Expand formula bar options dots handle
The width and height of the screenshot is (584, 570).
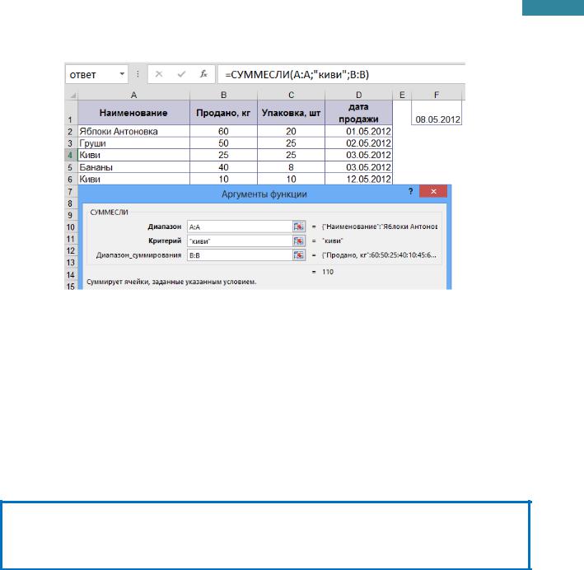pos(138,74)
